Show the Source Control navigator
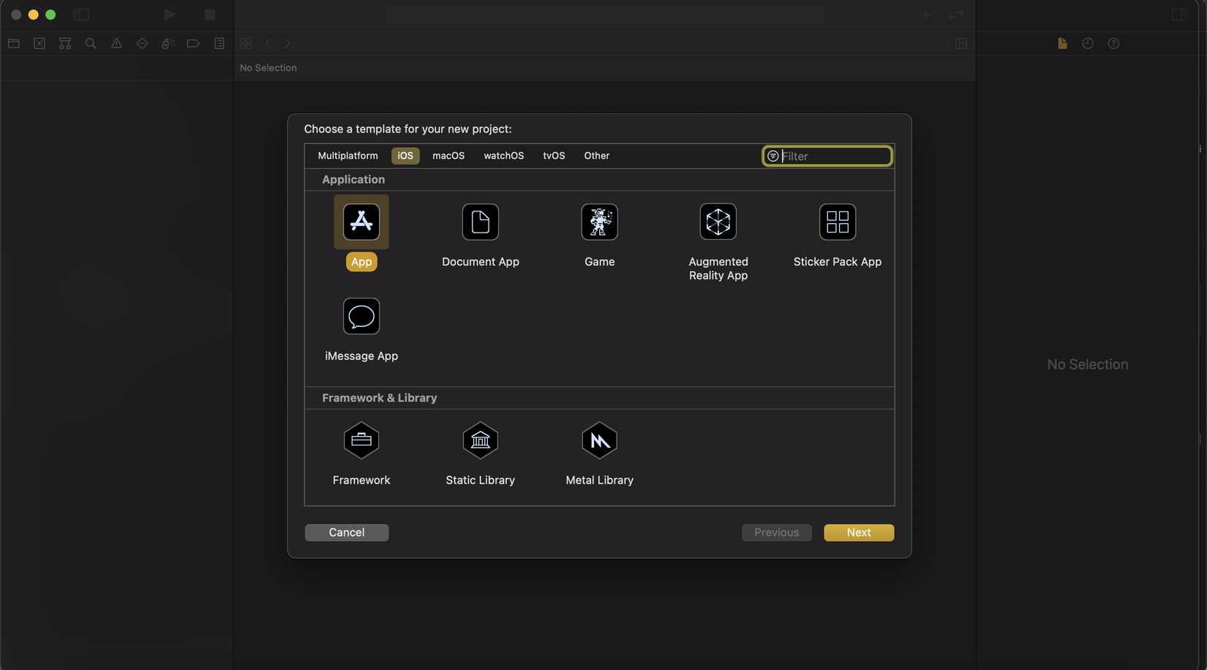 click(40, 44)
